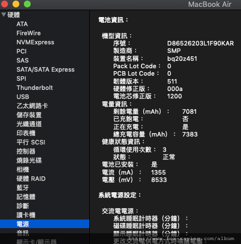Click the 系統電源設定 heading
Image resolution: width=241 pixels, height=244 pixels.
(x=119, y=195)
